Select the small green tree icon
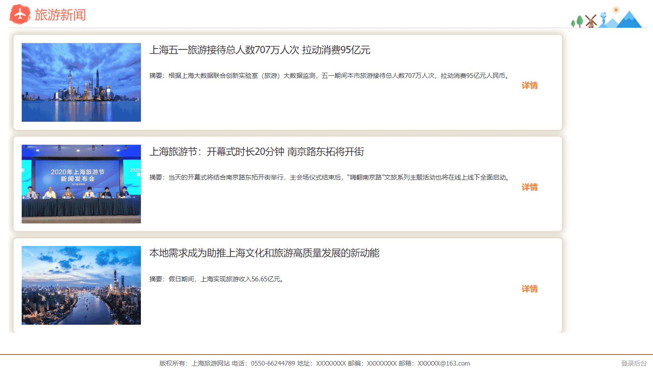 click(x=573, y=24)
